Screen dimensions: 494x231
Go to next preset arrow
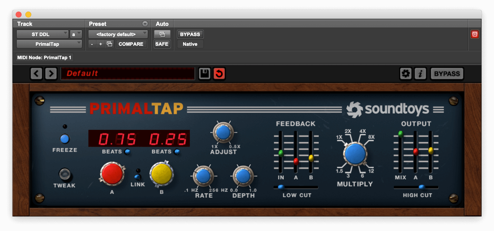pos(51,73)
